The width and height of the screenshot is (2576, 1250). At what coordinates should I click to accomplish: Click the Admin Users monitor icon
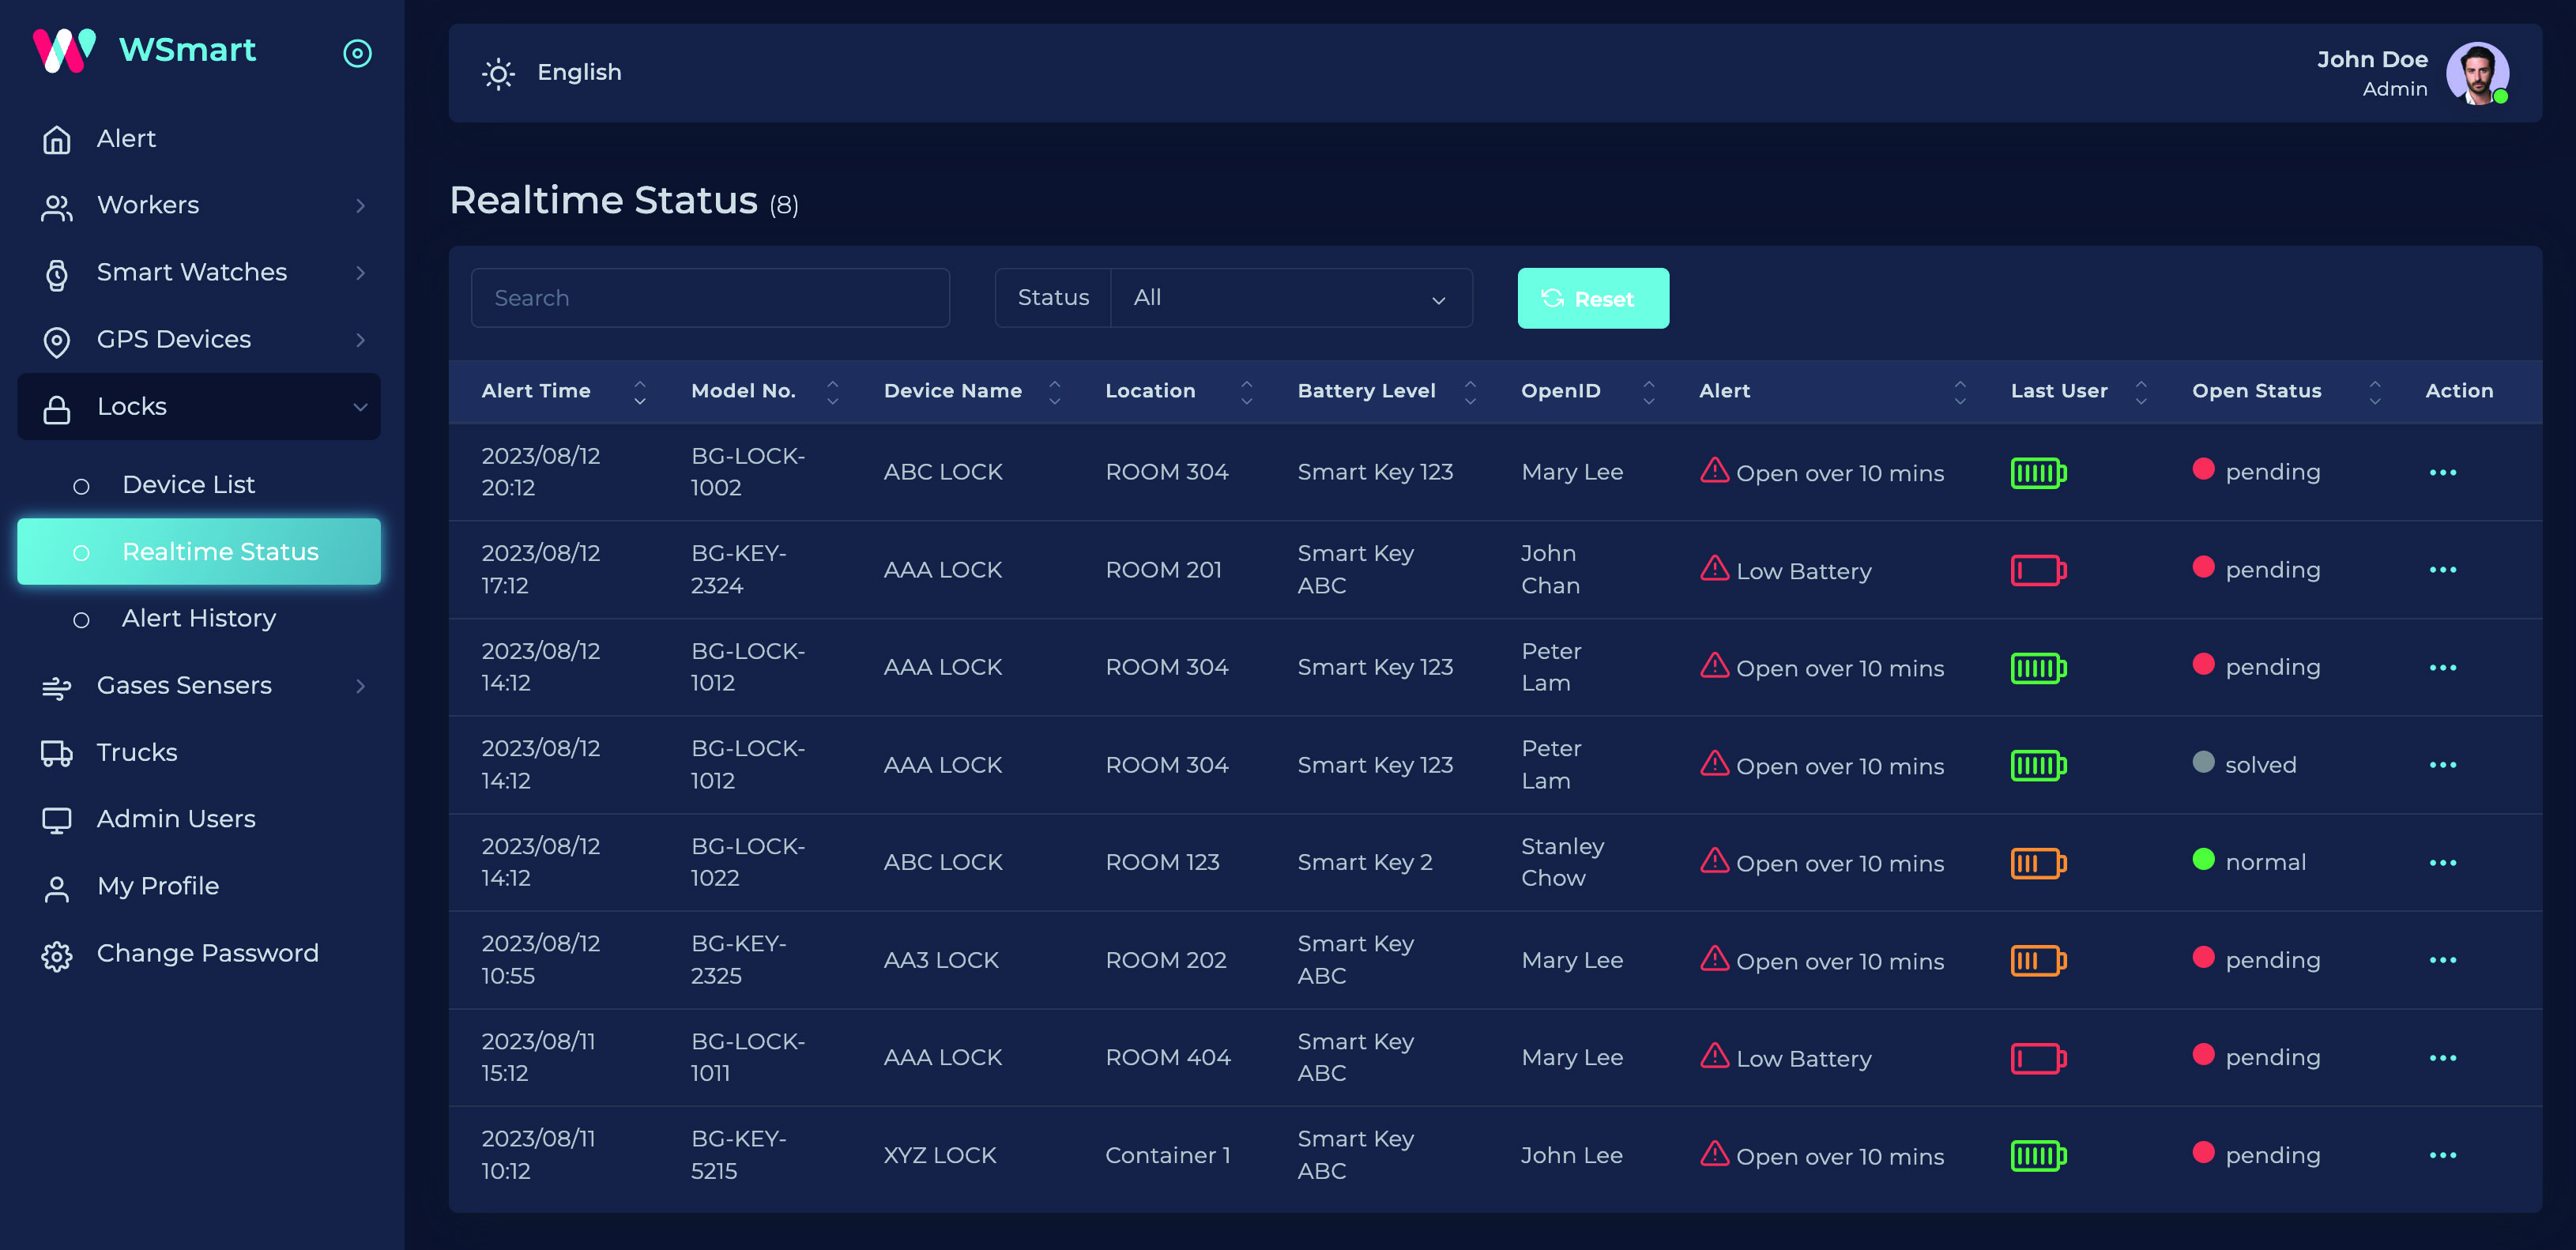(57, 820)
